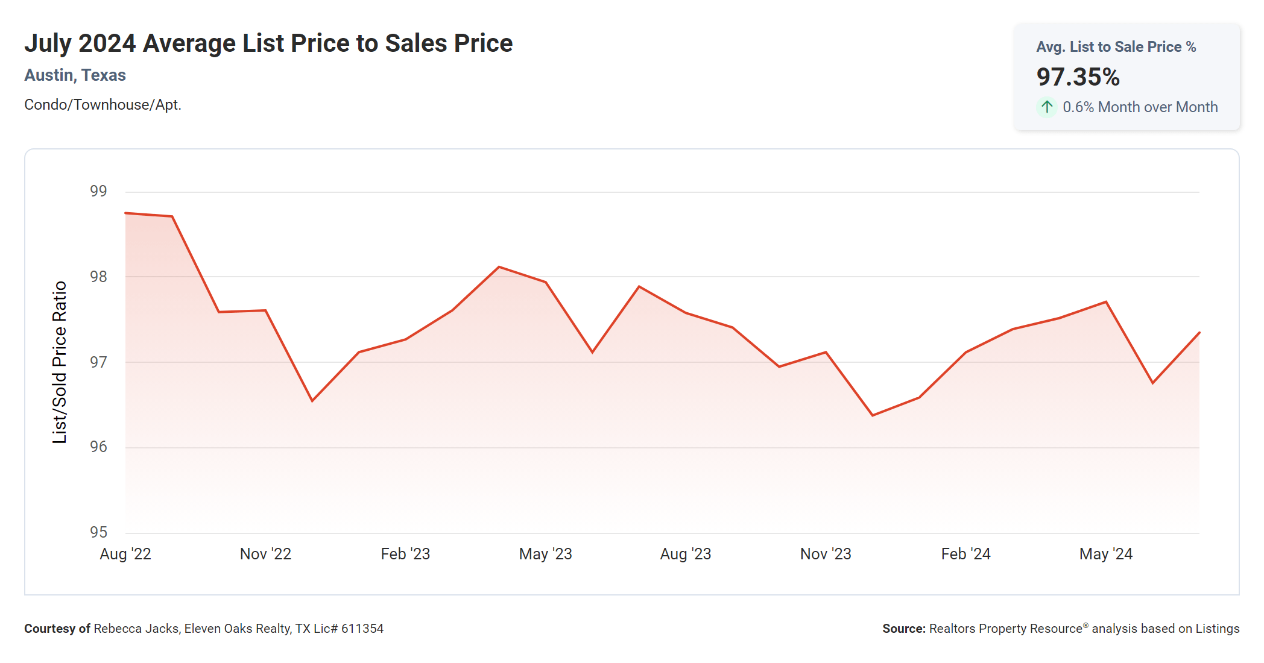Click the 'Condo/Townhouse/Apt.' property type label
The width and height of the screenshot is (1264, 663).
103,105
